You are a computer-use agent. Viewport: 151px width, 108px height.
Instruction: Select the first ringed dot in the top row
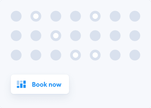[36, 16]
